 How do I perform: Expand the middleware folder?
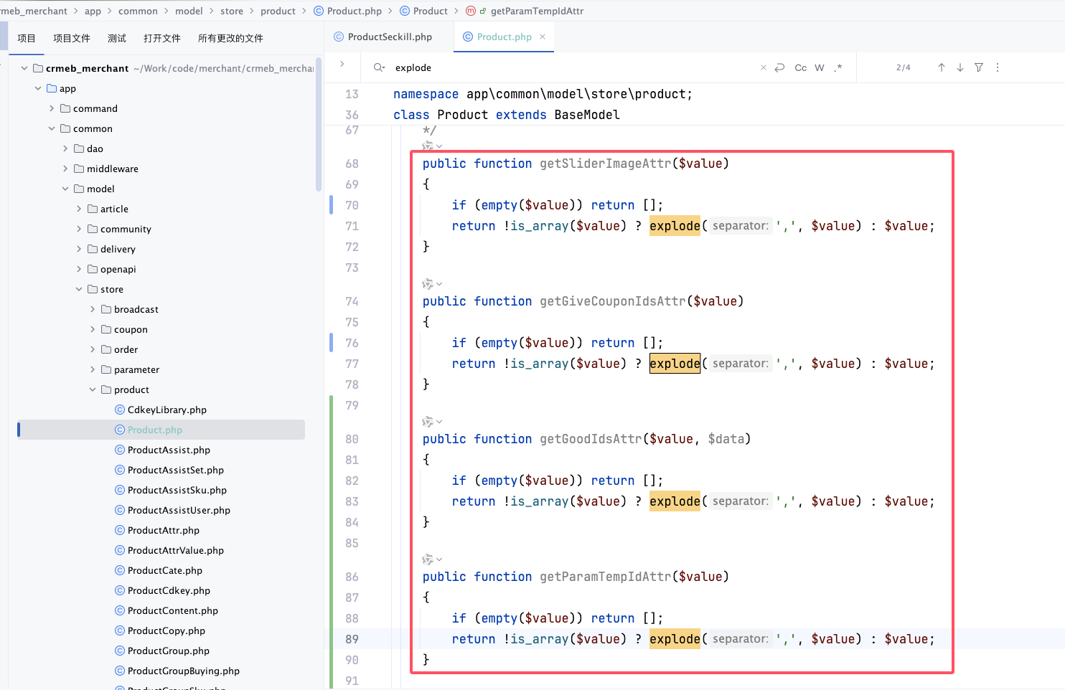[65, 169]
